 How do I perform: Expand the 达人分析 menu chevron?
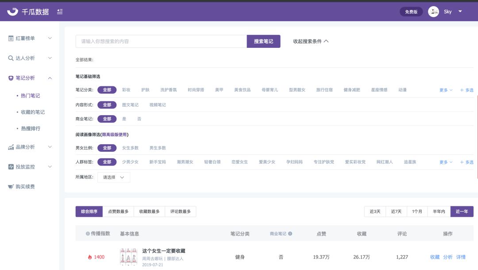[x=50, y=58]
